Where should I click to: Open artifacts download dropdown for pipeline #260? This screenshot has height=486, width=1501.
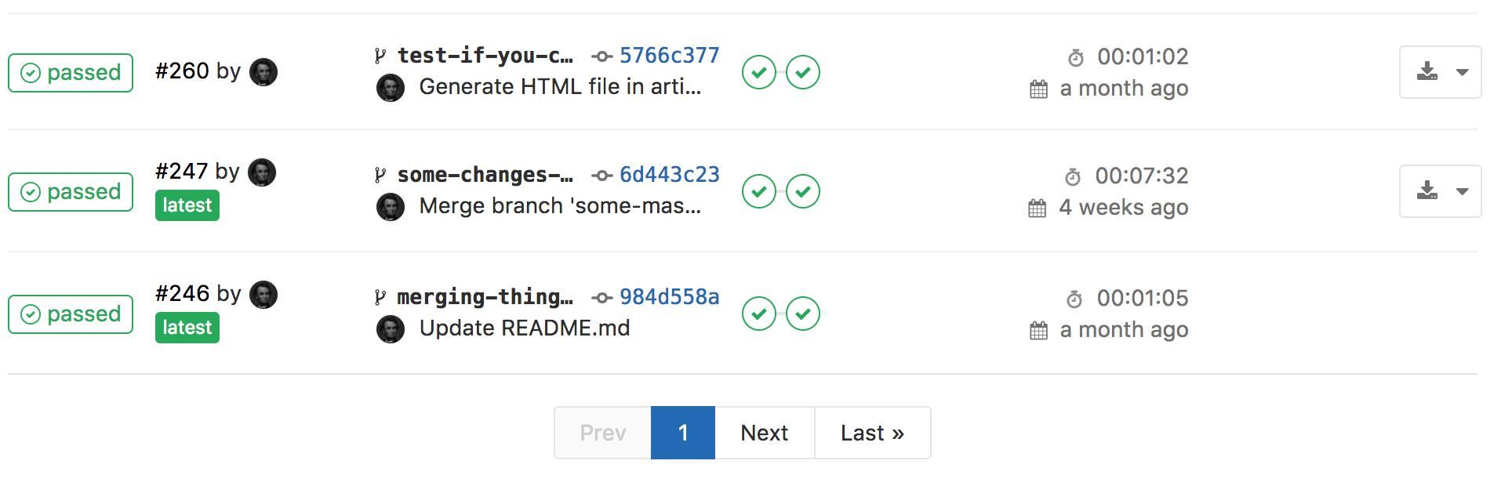pos(1441,72)
